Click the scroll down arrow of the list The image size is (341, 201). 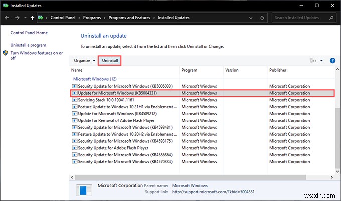click(x=337, y=171)
